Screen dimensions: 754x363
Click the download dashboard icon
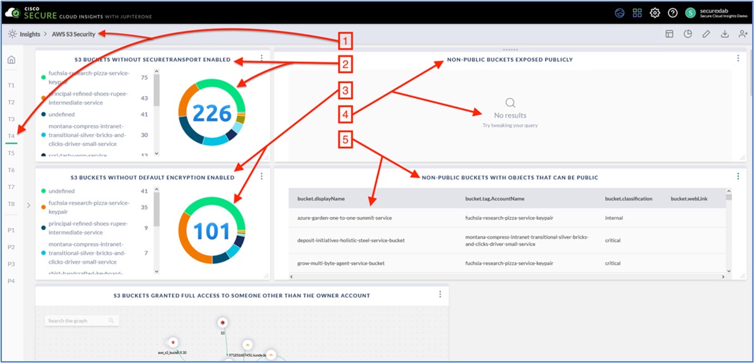click(725, 34)
